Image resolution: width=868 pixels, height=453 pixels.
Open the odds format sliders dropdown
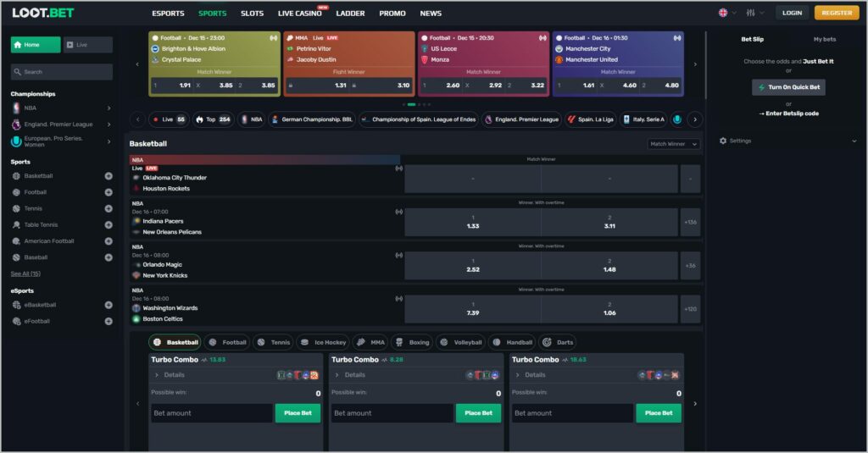754,13
